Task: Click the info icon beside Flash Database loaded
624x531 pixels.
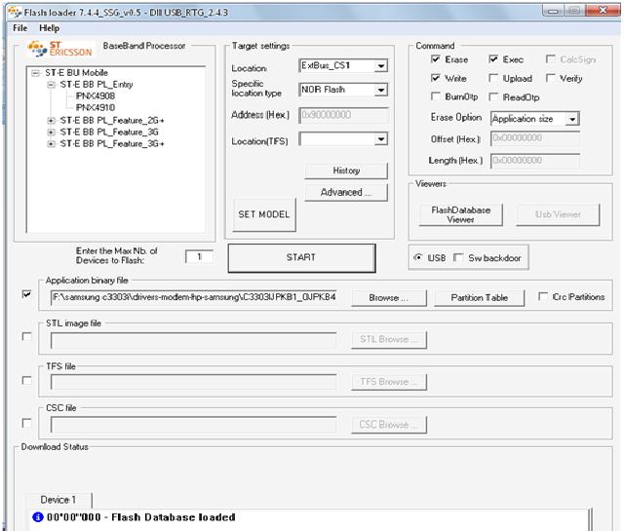Action: [38, 517]
